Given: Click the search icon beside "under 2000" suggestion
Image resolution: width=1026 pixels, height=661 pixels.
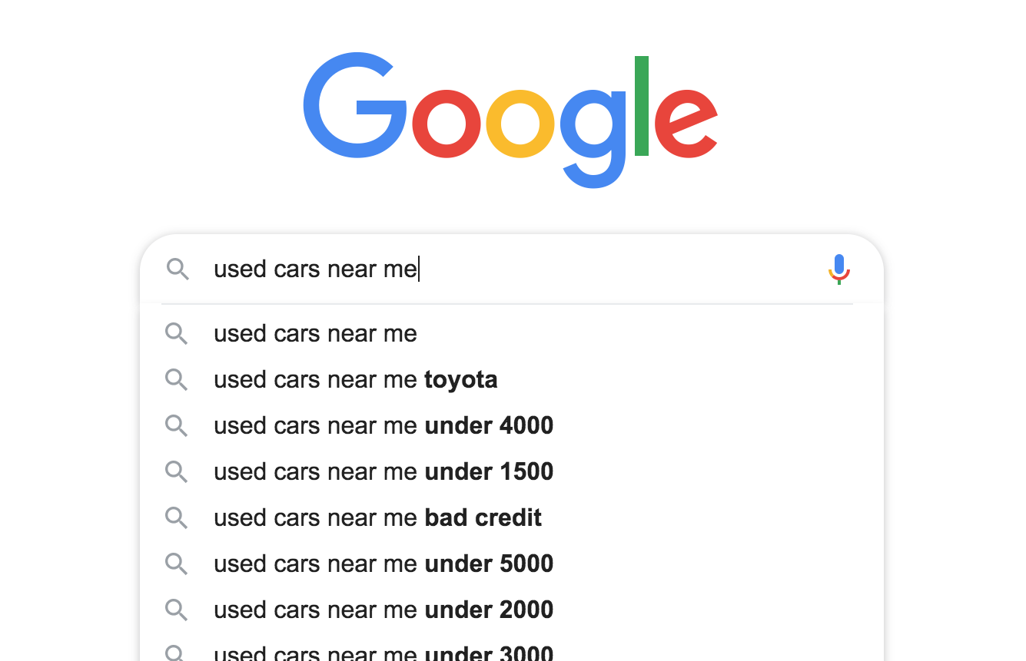Looking at the screenshot, I should point(176,610).
